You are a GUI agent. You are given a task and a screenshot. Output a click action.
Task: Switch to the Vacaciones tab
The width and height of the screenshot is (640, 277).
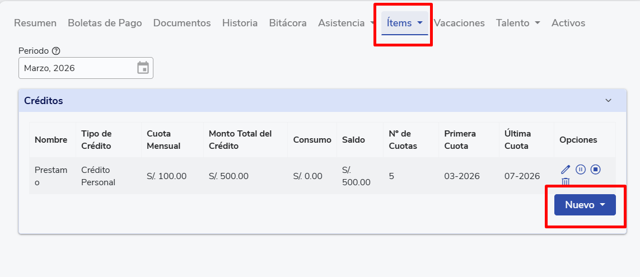(459, 23)
